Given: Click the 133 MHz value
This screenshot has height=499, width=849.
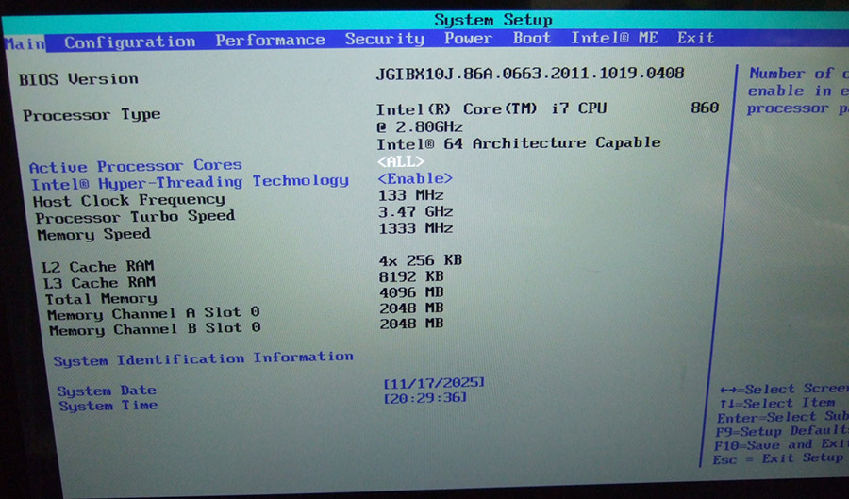Looking at the screenshot, I should pos(411,195).
